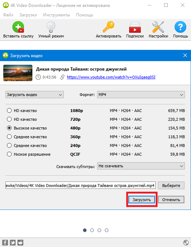This screenshot has height=247, width=191.
Task: Select Высокое качество 480p option
Action: pyautogui.click(x=9, y=128)
